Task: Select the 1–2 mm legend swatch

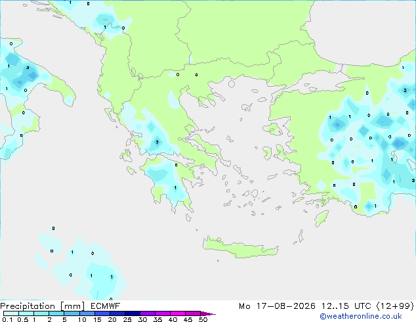Action: point(41,313)
